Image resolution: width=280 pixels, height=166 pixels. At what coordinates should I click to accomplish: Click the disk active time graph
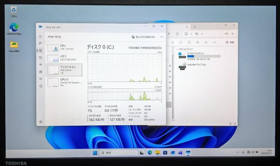point(125,68)
